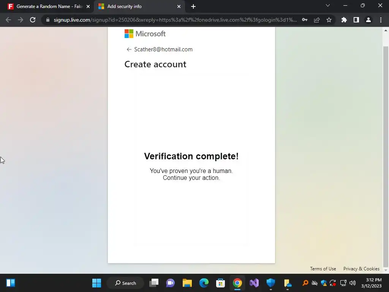Bookmark this page with the star
This screenshot has height=292, width=389.
click(329, 20)
